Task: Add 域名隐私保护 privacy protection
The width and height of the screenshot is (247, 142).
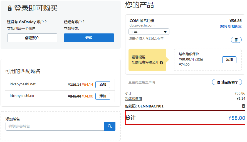Action: pyautogui.click(x=229, y=60)
